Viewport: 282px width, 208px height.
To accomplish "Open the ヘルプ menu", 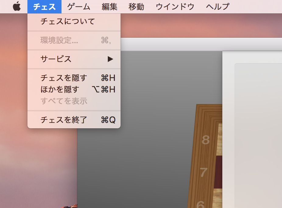I will point(218,7).
